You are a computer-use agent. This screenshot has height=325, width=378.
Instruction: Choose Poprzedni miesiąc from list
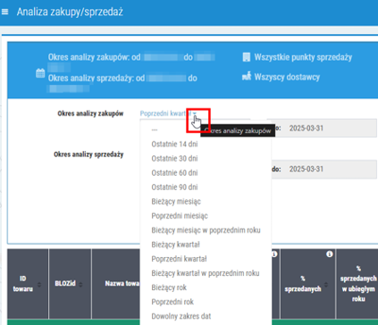pos(180,216)
